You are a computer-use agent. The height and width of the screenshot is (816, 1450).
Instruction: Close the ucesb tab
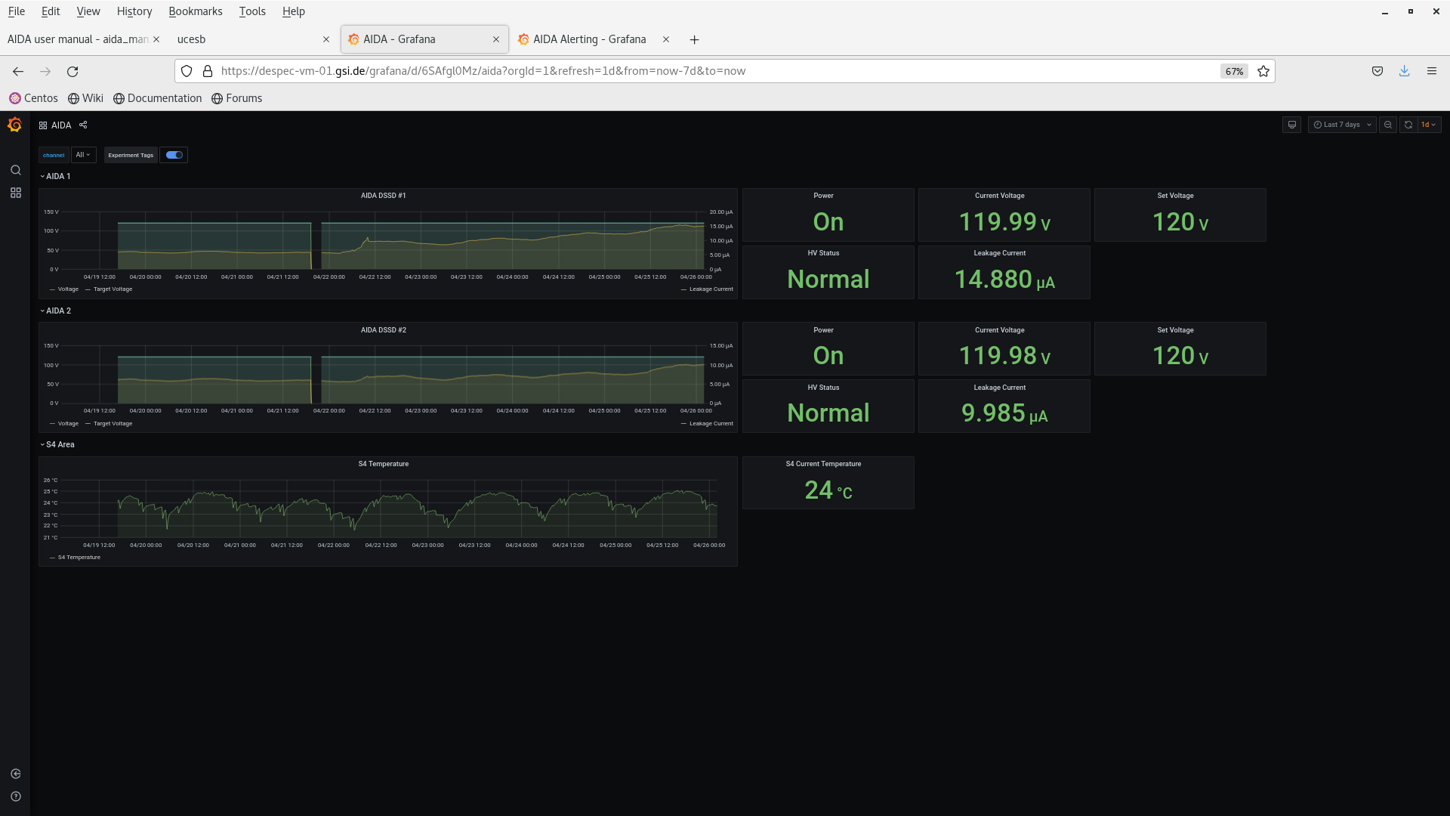[326, 39]
